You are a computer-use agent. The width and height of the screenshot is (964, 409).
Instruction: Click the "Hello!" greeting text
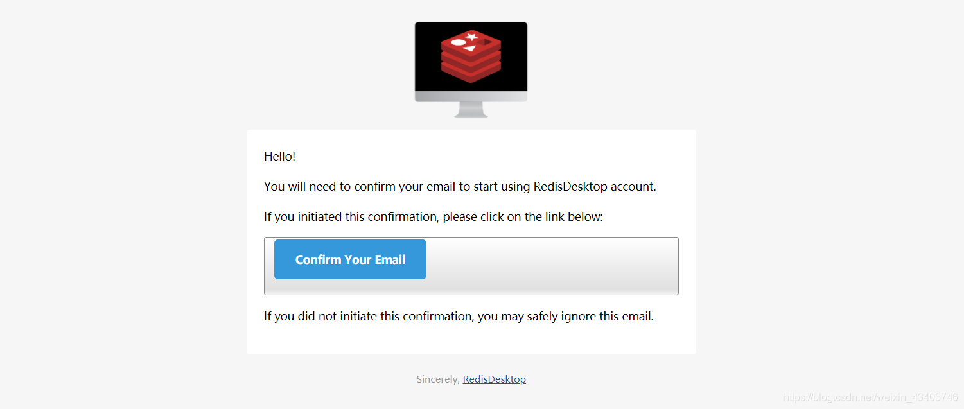point(279,156)
